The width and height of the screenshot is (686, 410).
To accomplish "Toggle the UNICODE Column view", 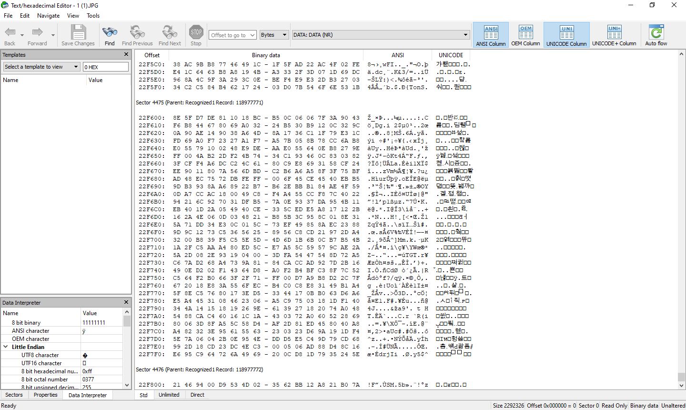I will pos(566,35).
